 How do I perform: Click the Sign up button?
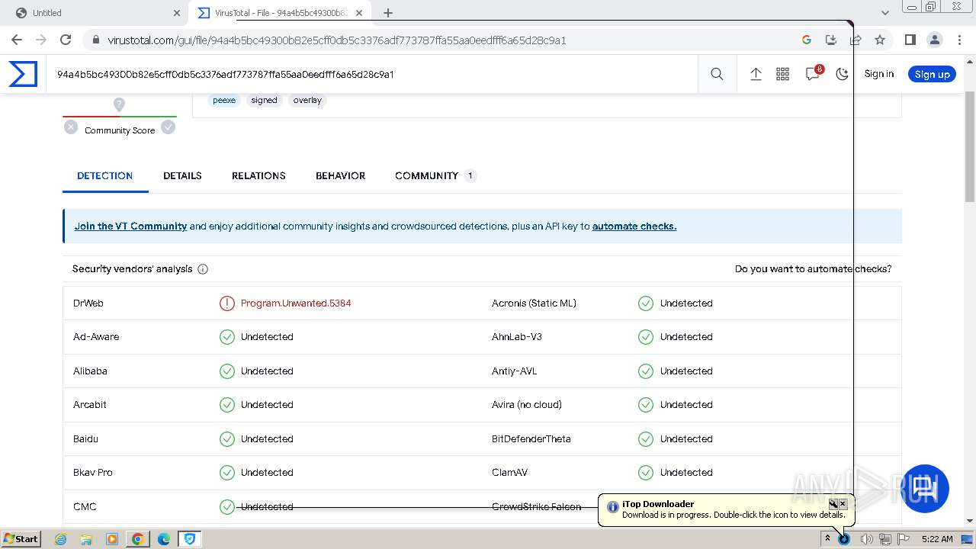[x=932, y=74]
